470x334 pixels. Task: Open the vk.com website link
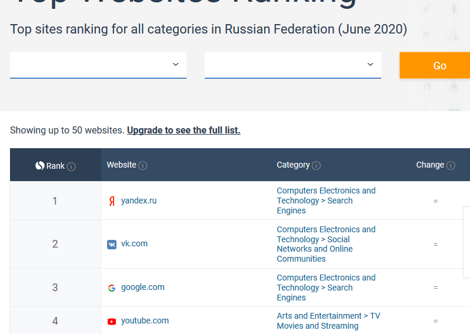pyautogui.click(x=134, y=243)
